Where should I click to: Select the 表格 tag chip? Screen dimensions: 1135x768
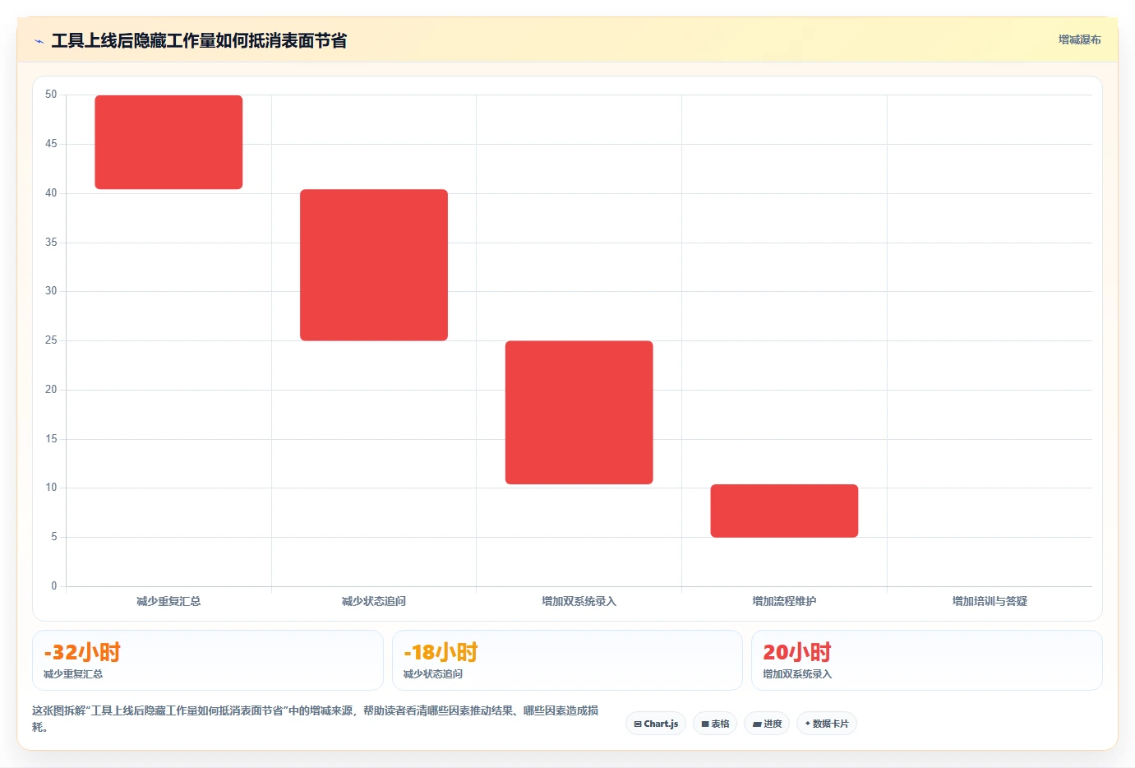715,724
